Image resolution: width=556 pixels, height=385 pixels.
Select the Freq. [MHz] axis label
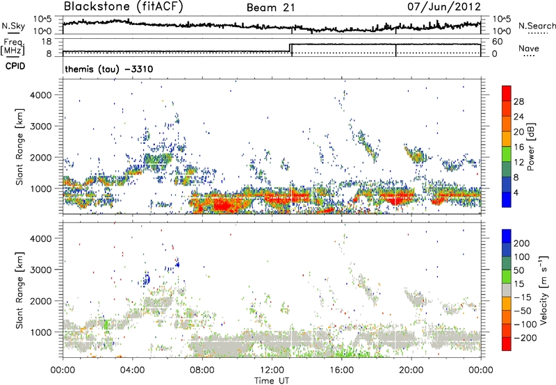point(13,47)
